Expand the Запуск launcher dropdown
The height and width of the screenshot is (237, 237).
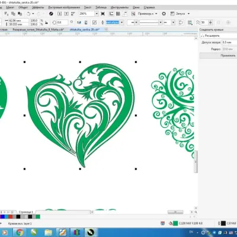tap(188, 14)
